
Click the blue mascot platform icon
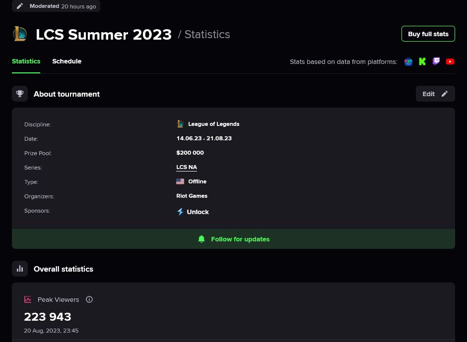click(x=408, y=61)
